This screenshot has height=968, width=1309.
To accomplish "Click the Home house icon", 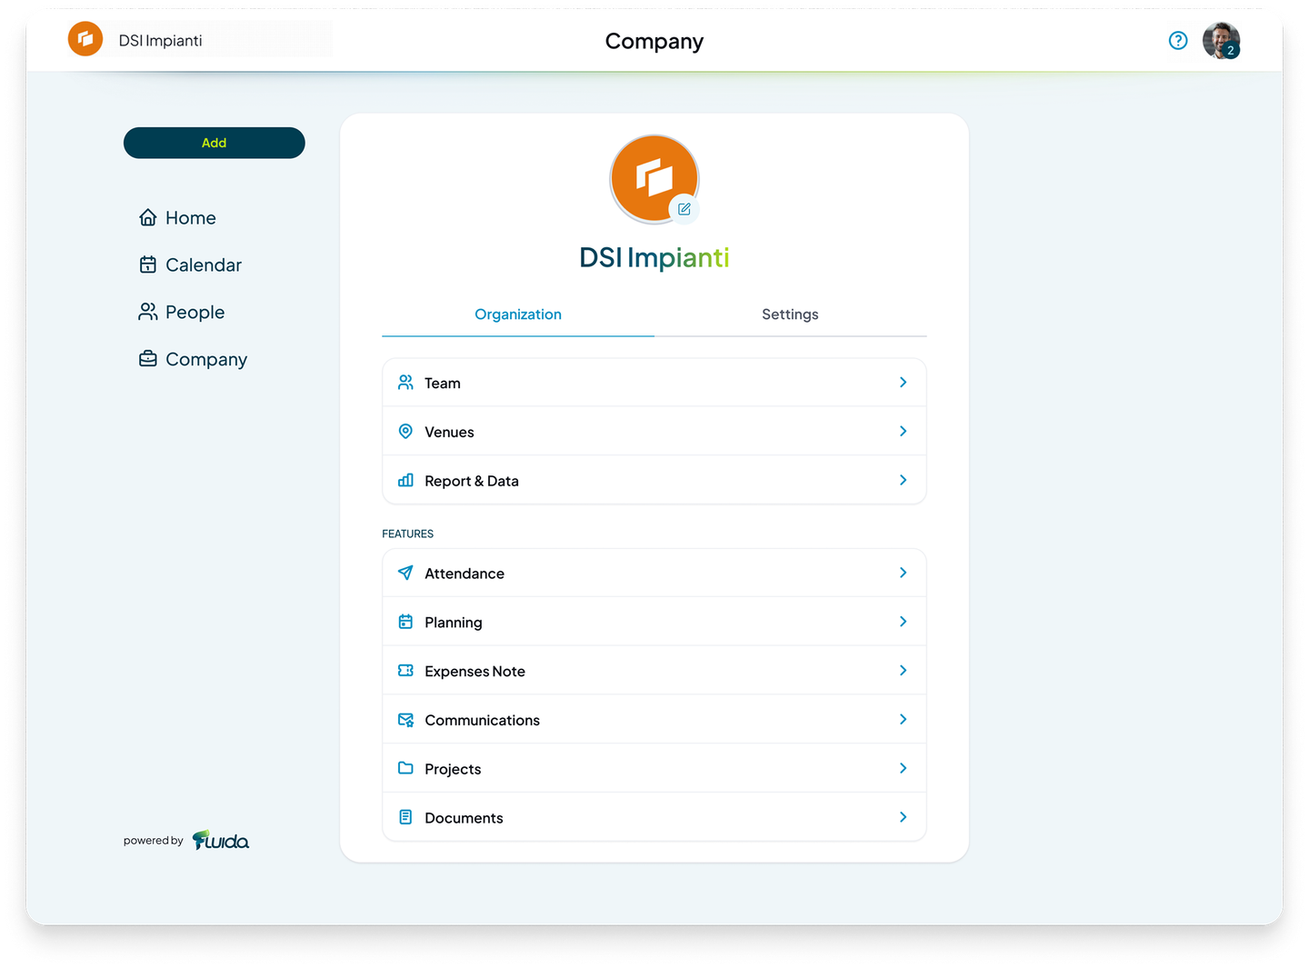I will pyautogui.click(x=148, y=217).
